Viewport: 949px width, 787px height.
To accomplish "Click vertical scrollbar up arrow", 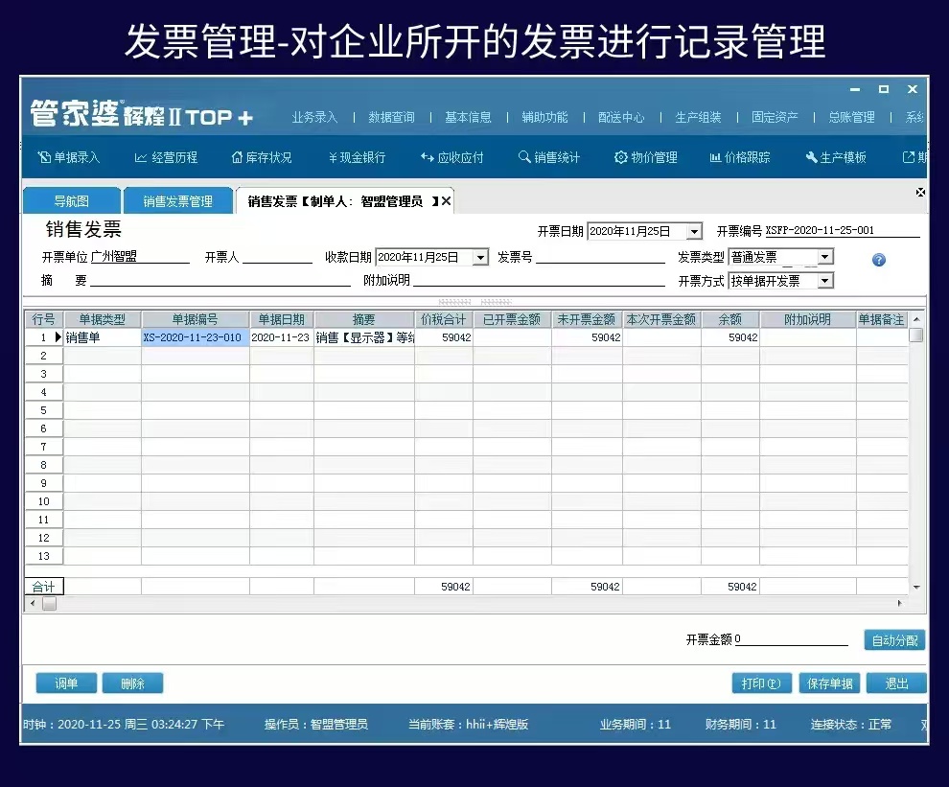I will point(916,319).
